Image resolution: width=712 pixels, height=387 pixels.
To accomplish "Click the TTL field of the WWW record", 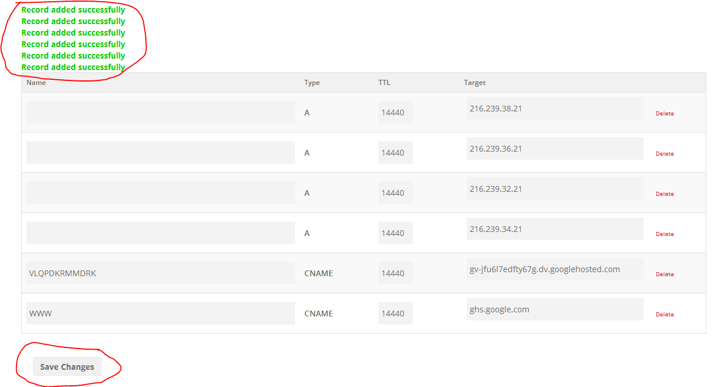I will tap(395, 314).
